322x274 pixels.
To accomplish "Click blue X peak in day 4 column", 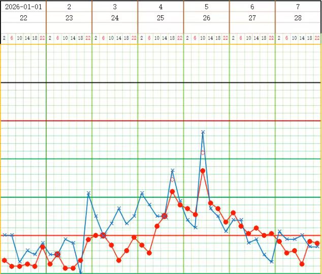I will 172,170.
